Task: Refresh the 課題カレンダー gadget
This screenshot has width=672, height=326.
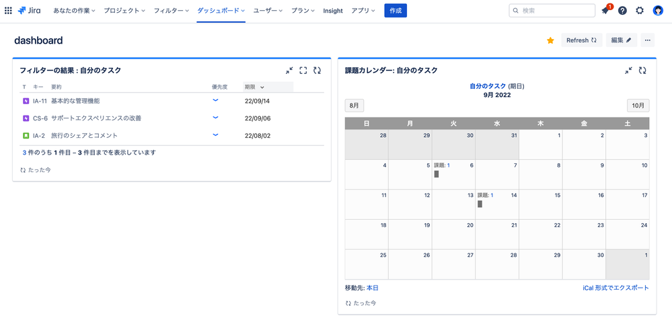Action: pos(642,71)
